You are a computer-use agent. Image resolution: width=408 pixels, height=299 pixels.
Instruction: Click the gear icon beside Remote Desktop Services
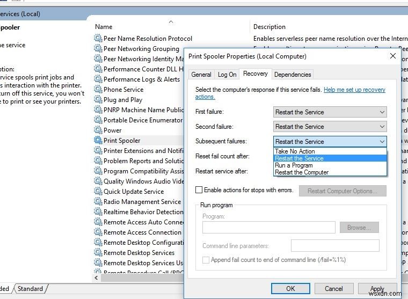pos(98,252)
